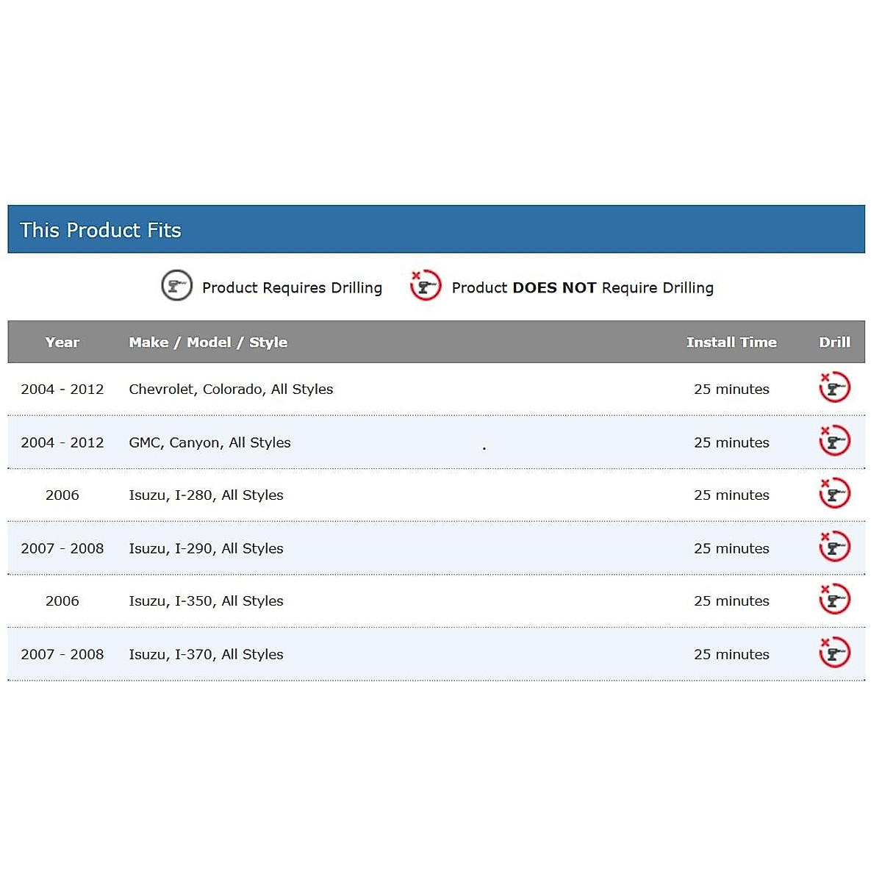Click the drill icon in Isuzu I-370 row
Viewport: 882px width, 882px height.
[x=834, y=653]
